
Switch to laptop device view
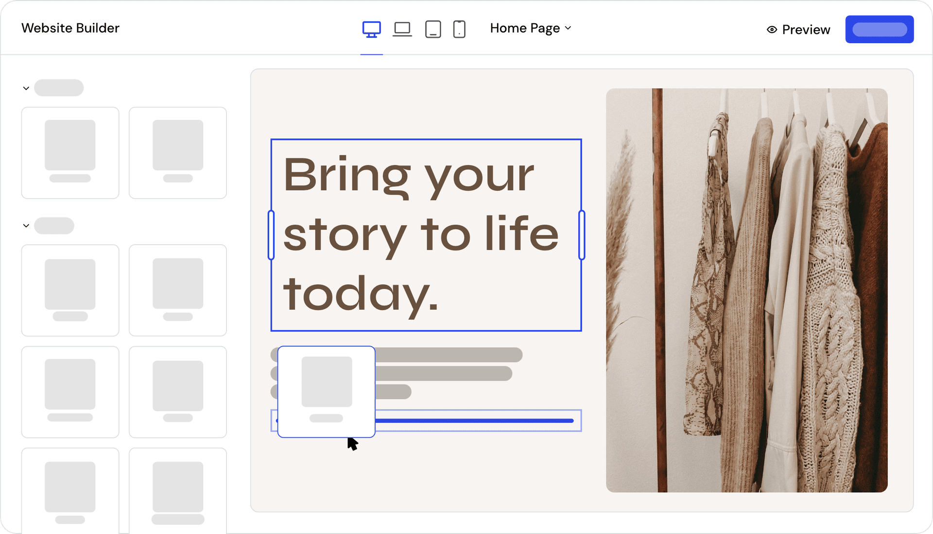(402, 29)
